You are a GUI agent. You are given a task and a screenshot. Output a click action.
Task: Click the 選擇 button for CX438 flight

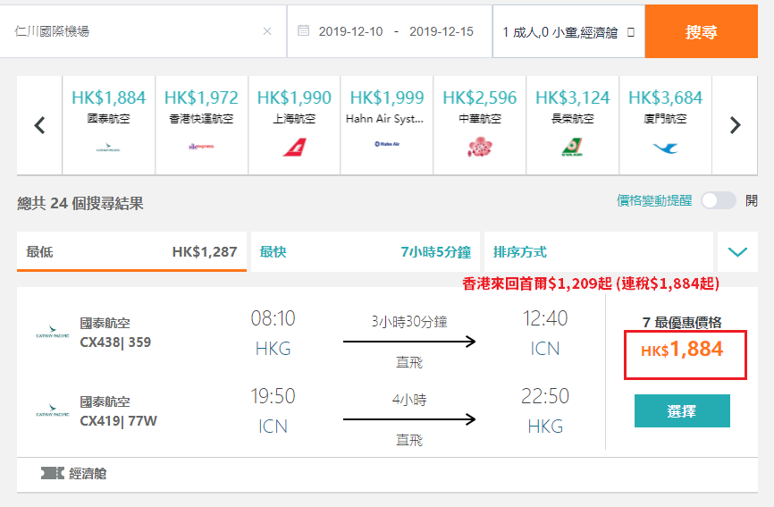pos(682,410)
